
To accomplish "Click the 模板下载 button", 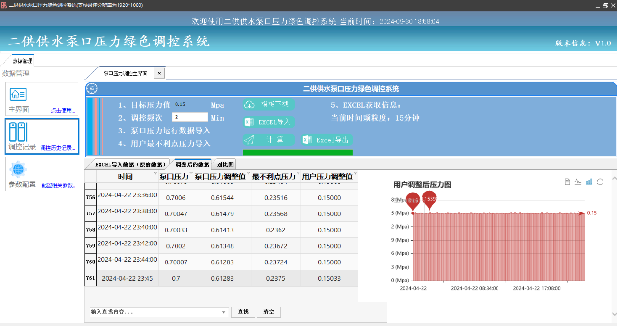I will click(269, 104).
